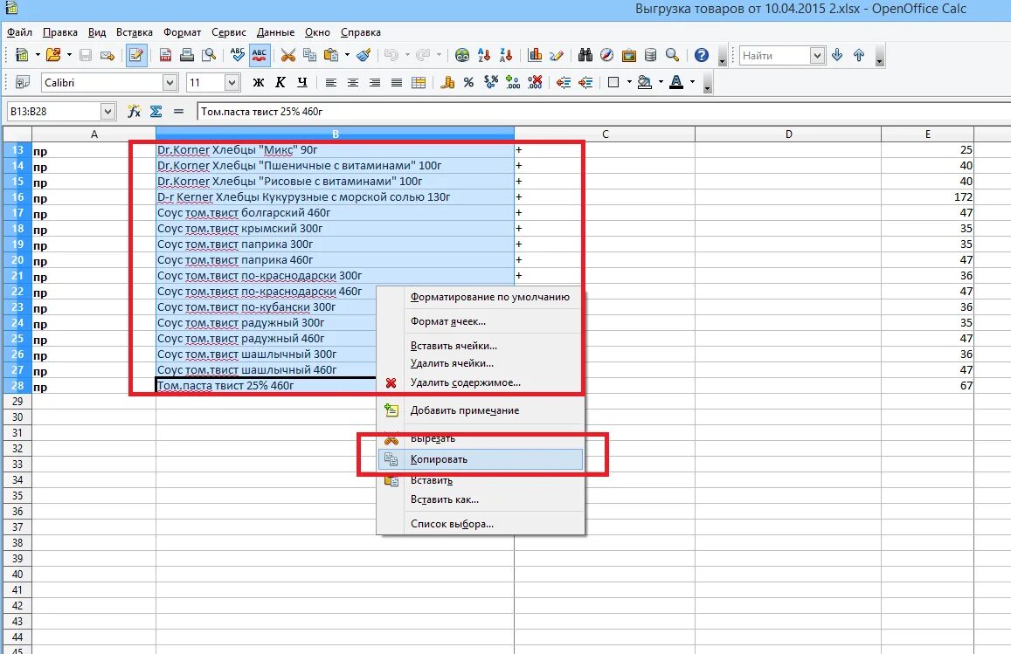The width and height of the screenshot is (1011, 654).
Task: Toggle AutoSpellcheck
Action: click(x=260, y=55)
